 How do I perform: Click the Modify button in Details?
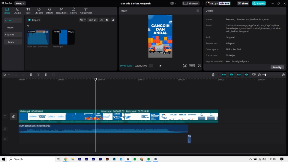coord(277,67)
